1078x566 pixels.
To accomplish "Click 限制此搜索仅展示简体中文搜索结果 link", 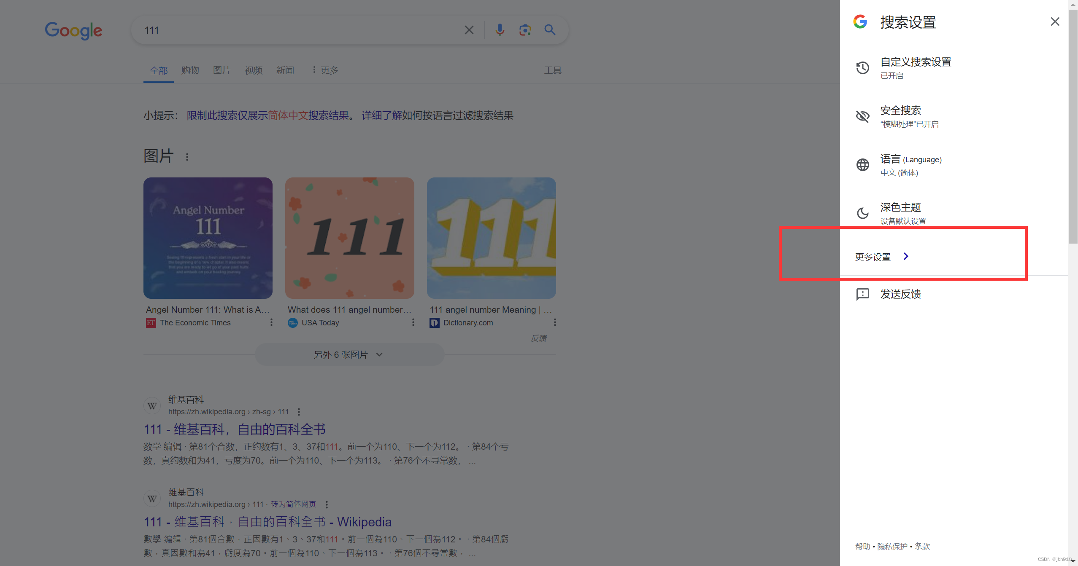I will (x=268, y=115).
